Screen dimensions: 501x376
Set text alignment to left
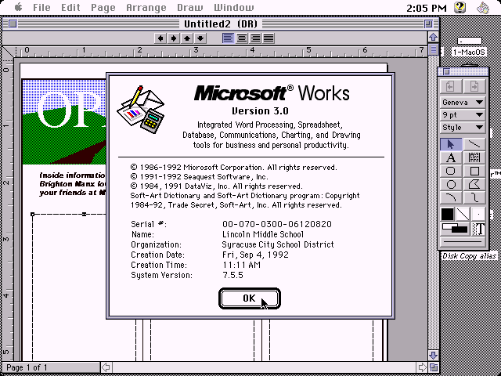coord(228,38)
